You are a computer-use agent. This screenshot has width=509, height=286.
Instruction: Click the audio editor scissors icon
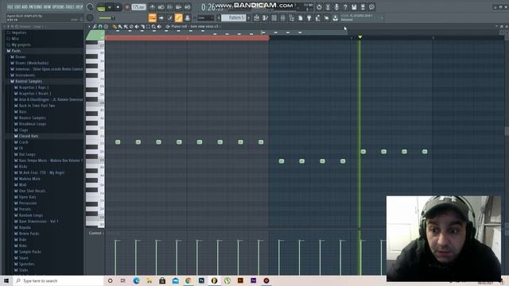[x=328, y=7]
